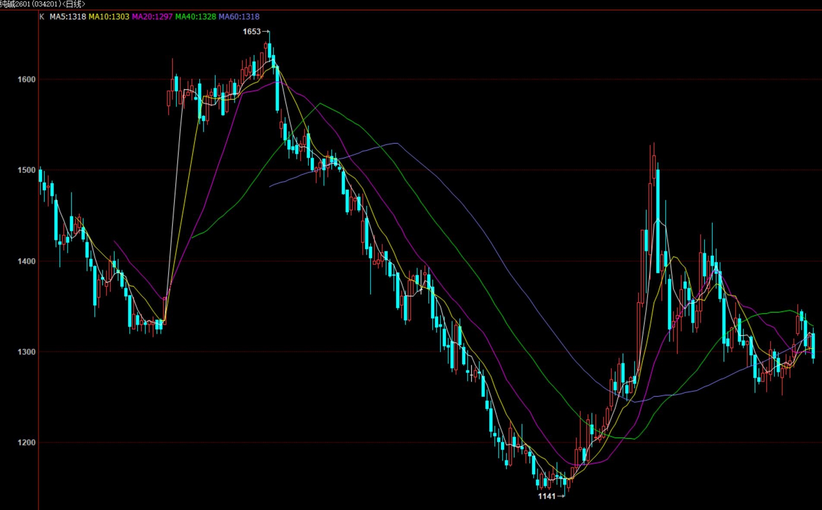Click the 1300 price axis label
Image resolution: width=822 pixels, height=510 pixels.
click(26, 352)
